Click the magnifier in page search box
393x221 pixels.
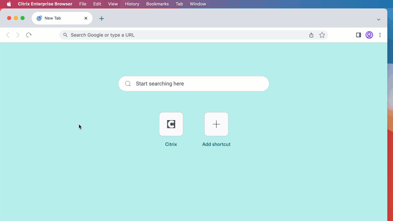128,84
